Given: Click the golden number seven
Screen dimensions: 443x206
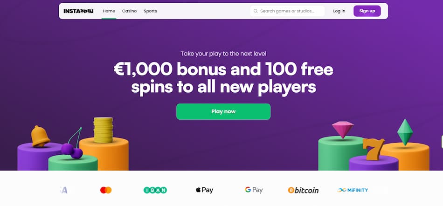Looking at the screenshot, I should pyautogui.click(x=374, y=149).
